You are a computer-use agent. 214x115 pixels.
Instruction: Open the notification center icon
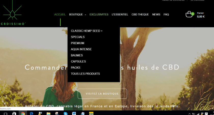pos(206,114)
